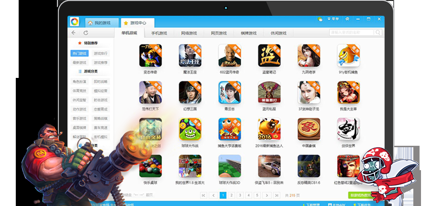Focus the game name search field
The width and height of the screenshot is (432, 206).
pyautogui.click(x=352, y=33)
